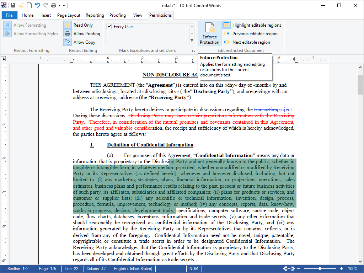364x273 pixels.
Task: Print the document using the printer icon
Action: pyautogui.click(x=54, y=5)
